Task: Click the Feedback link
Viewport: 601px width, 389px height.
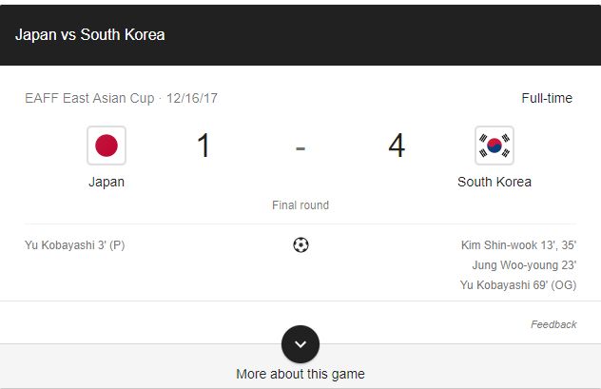Action: 553,324
